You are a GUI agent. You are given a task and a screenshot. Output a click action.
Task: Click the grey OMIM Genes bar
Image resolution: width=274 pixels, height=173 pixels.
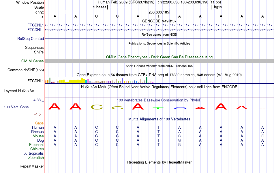click(x=159, y=61)
